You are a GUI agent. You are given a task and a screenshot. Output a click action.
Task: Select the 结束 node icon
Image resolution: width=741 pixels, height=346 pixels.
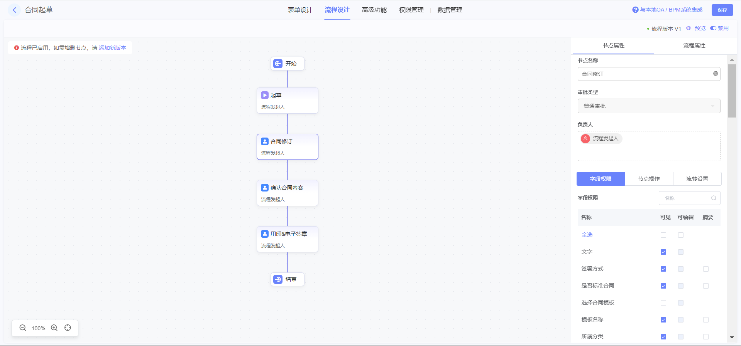tap(278, 279)
